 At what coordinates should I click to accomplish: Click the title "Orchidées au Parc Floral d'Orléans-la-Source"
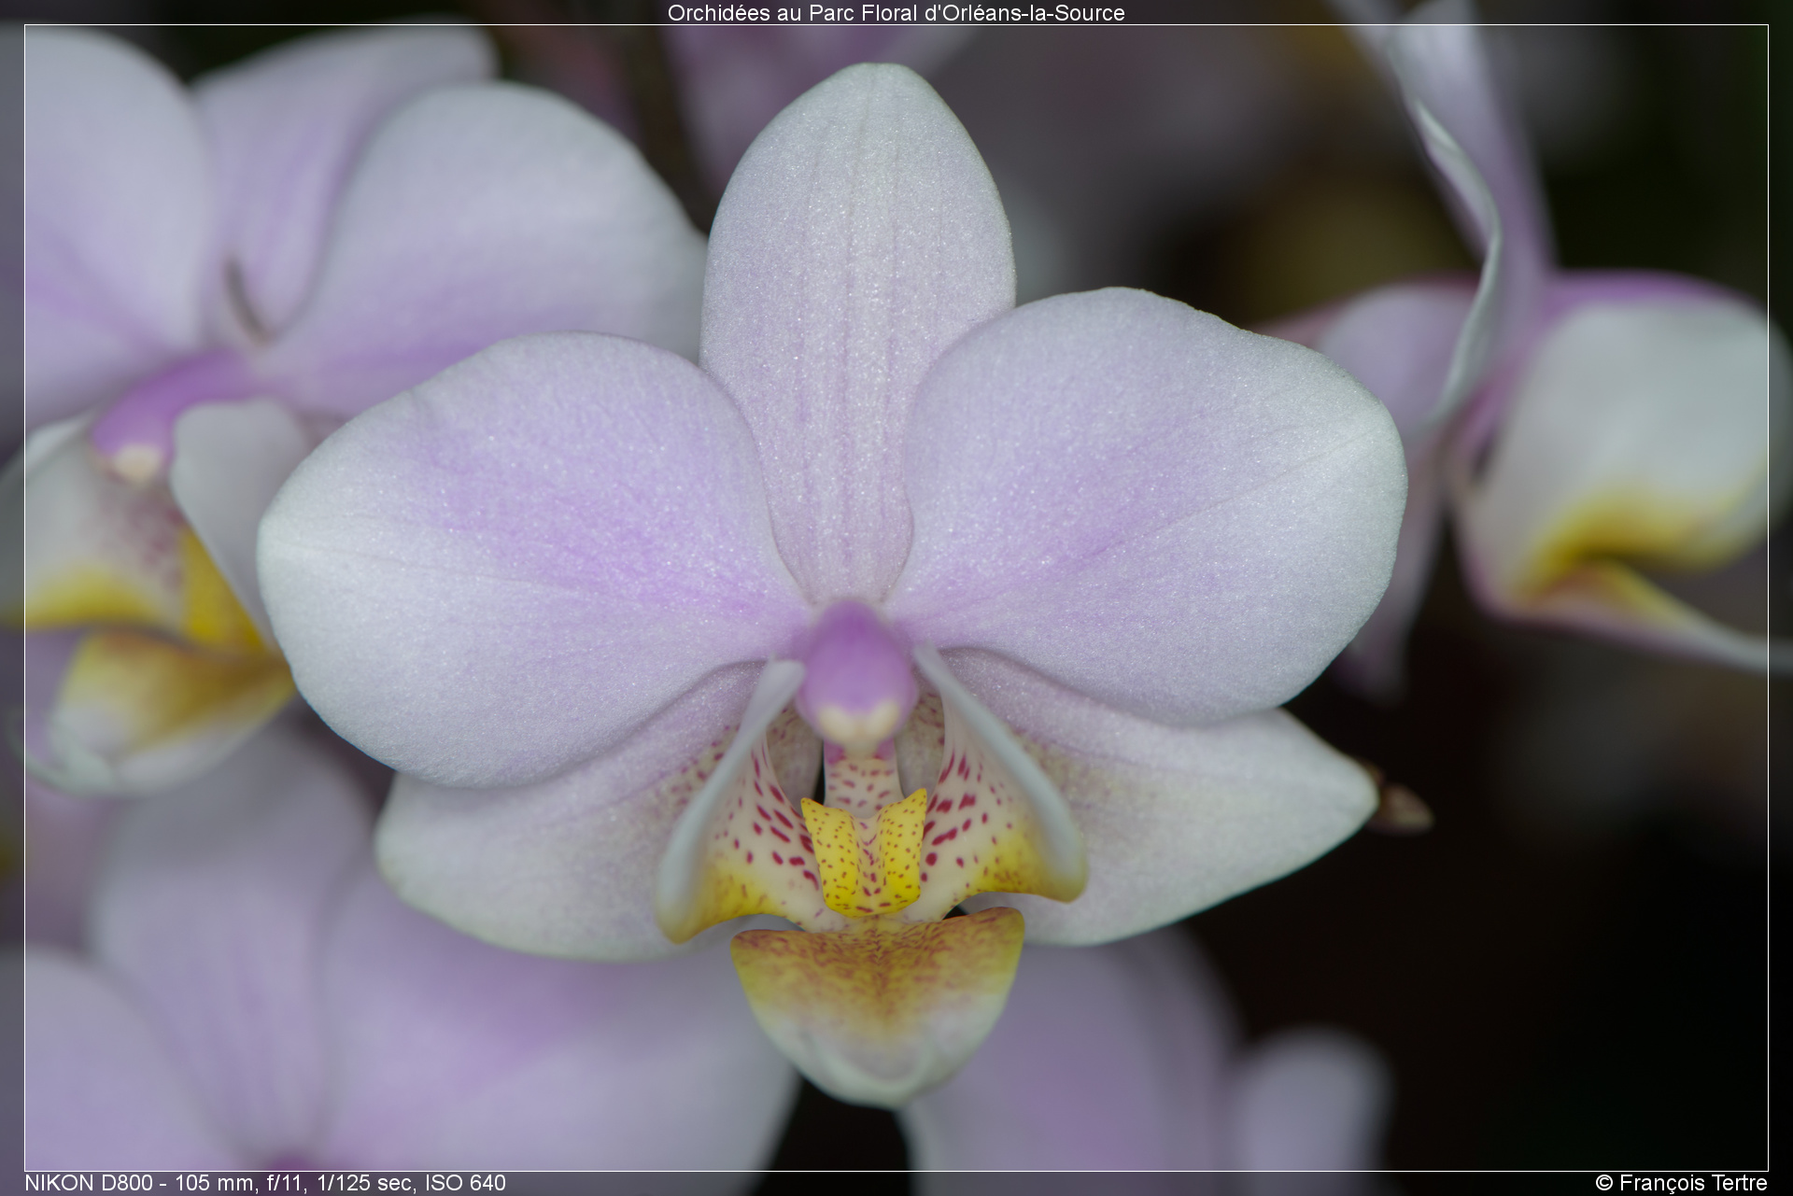[896, 13]
